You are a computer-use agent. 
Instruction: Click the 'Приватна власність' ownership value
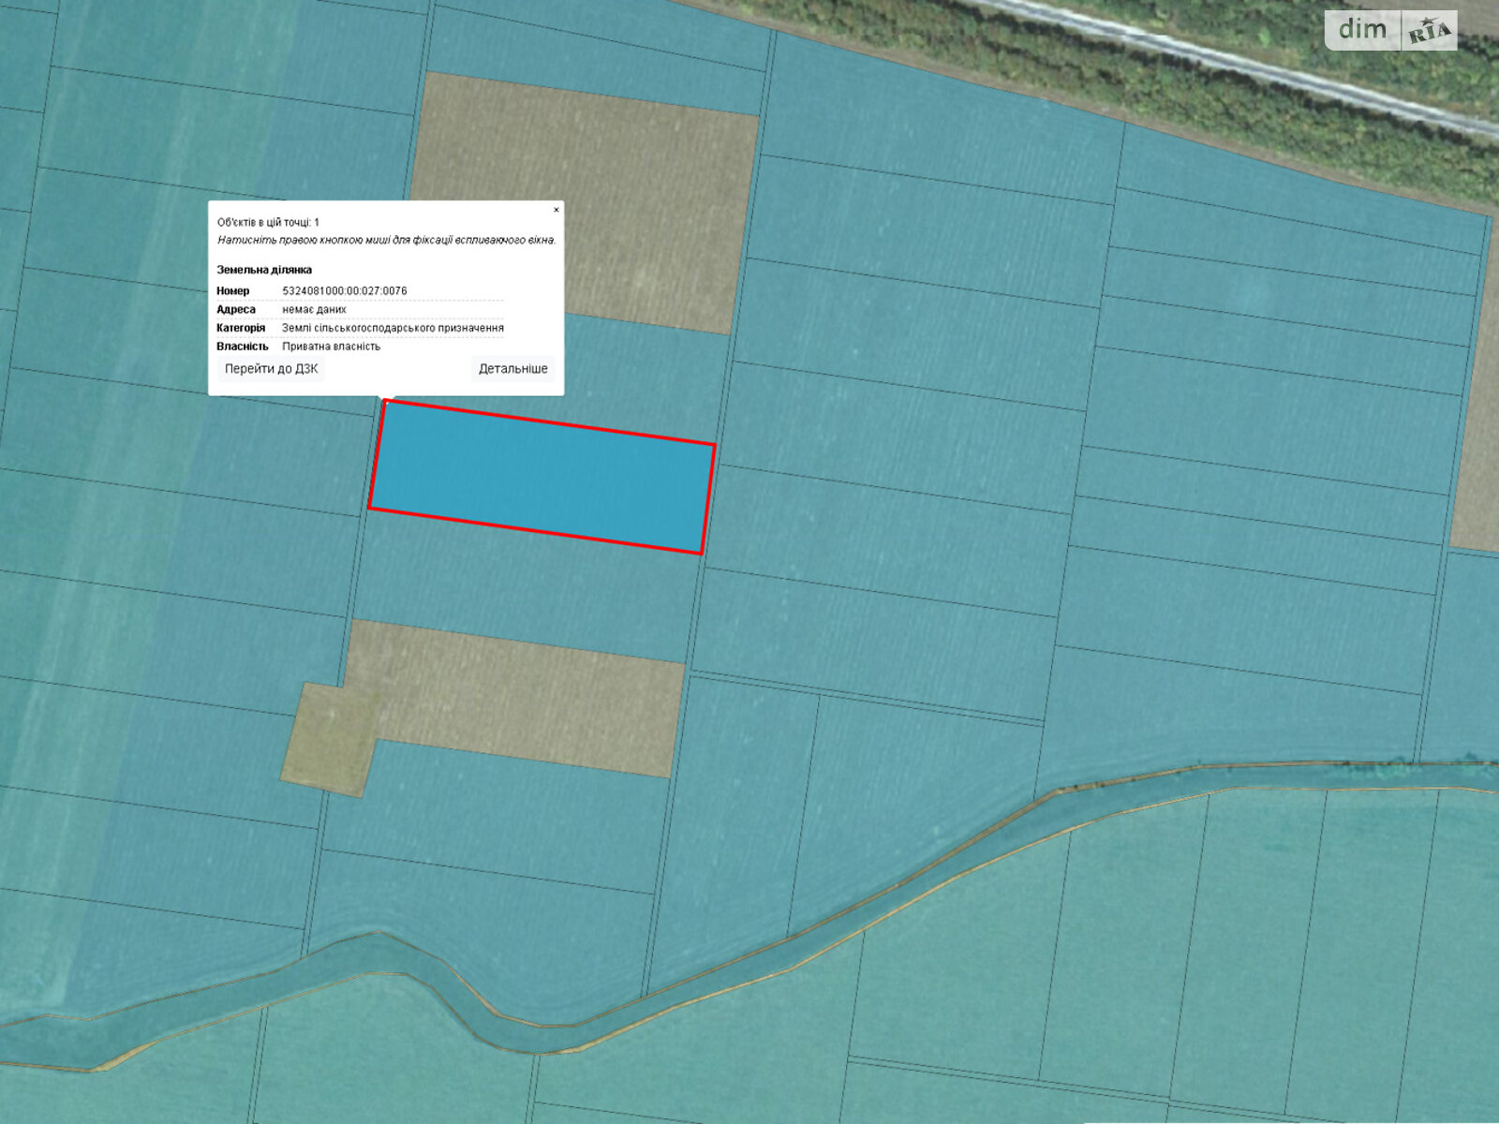pos(331,347)
